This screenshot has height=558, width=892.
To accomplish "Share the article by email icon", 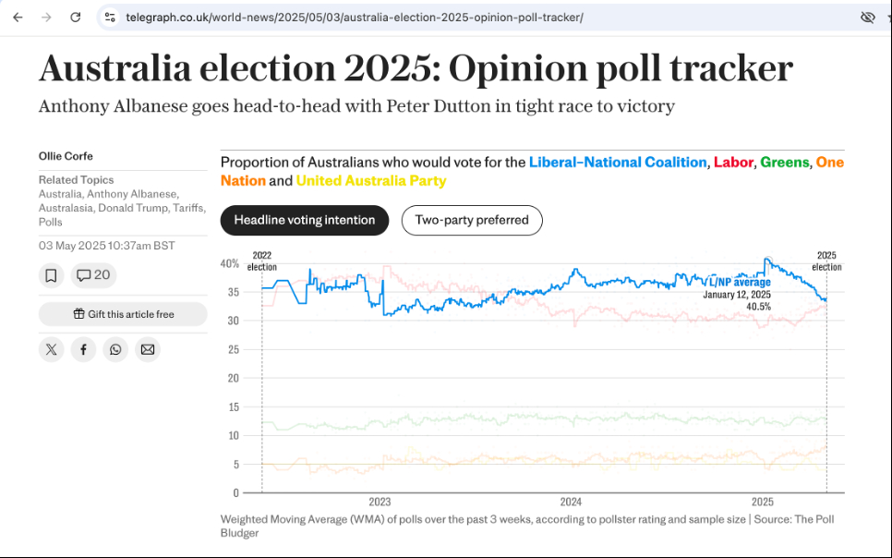I will [148, 349].
